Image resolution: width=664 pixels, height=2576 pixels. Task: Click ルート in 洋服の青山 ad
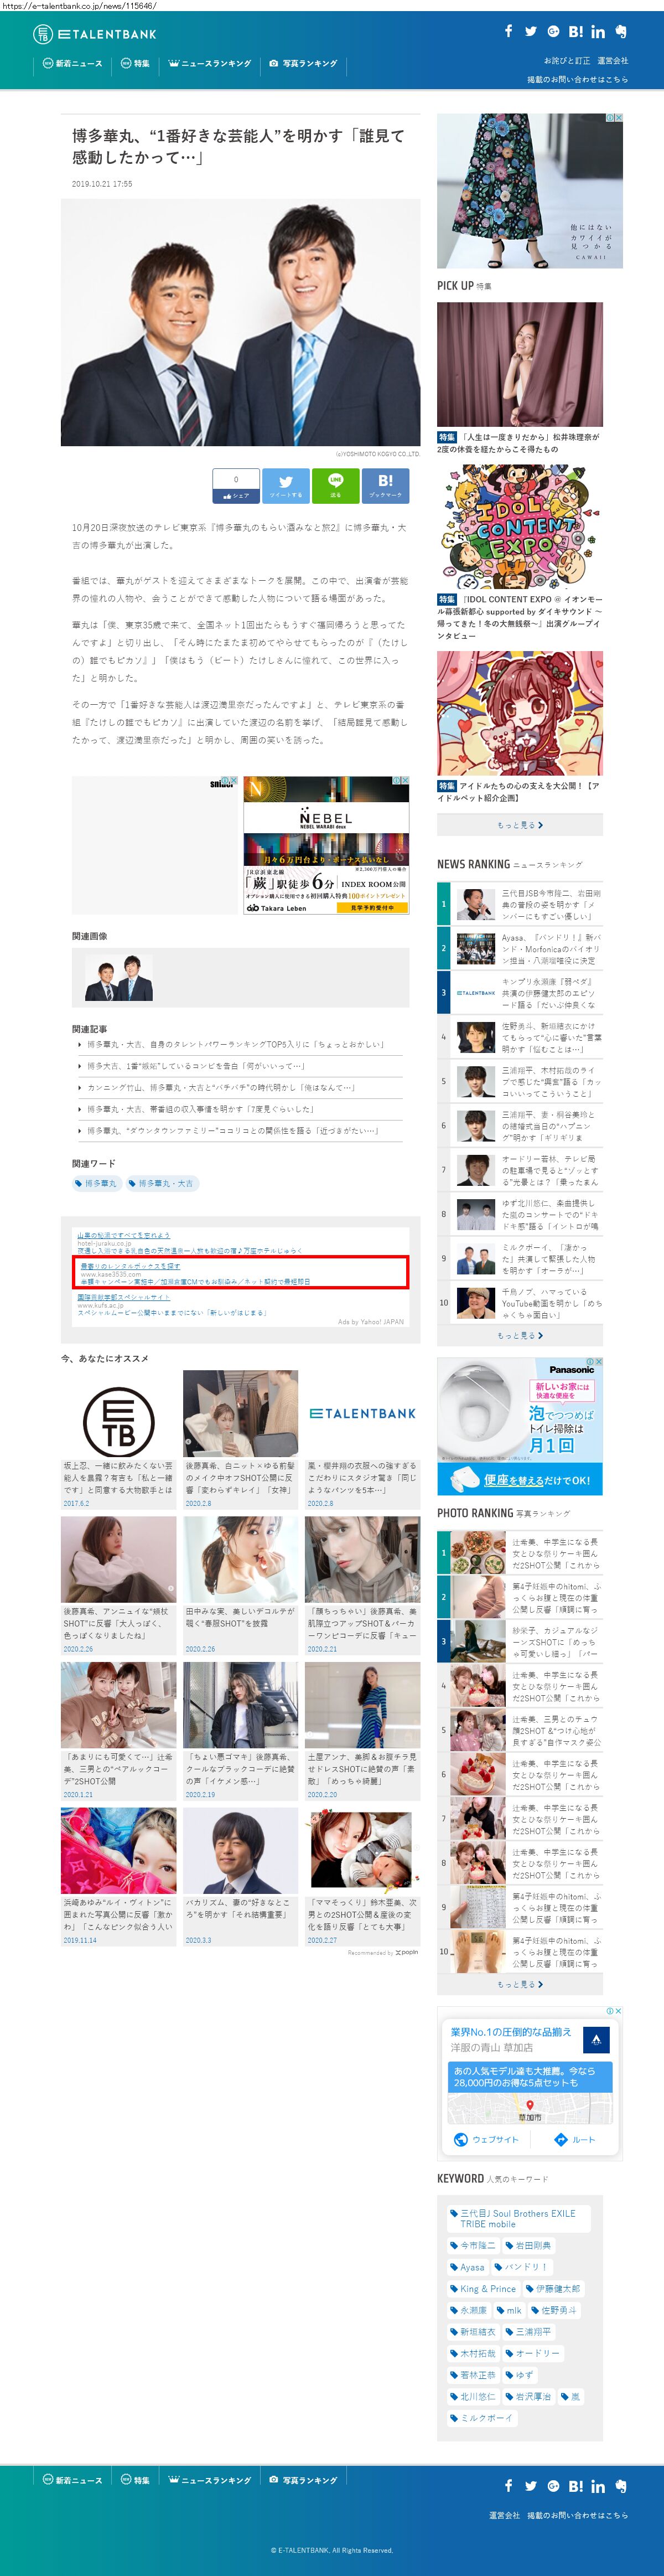(x=575, y=2139)
